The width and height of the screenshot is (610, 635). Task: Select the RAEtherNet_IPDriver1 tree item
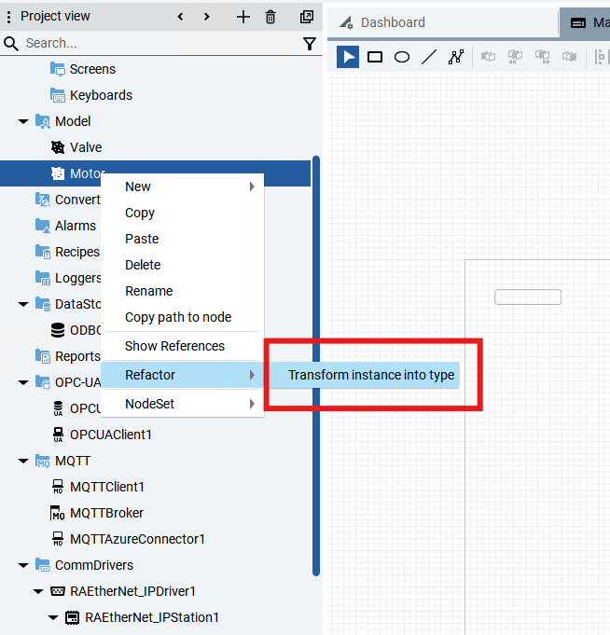pos(132,592)
